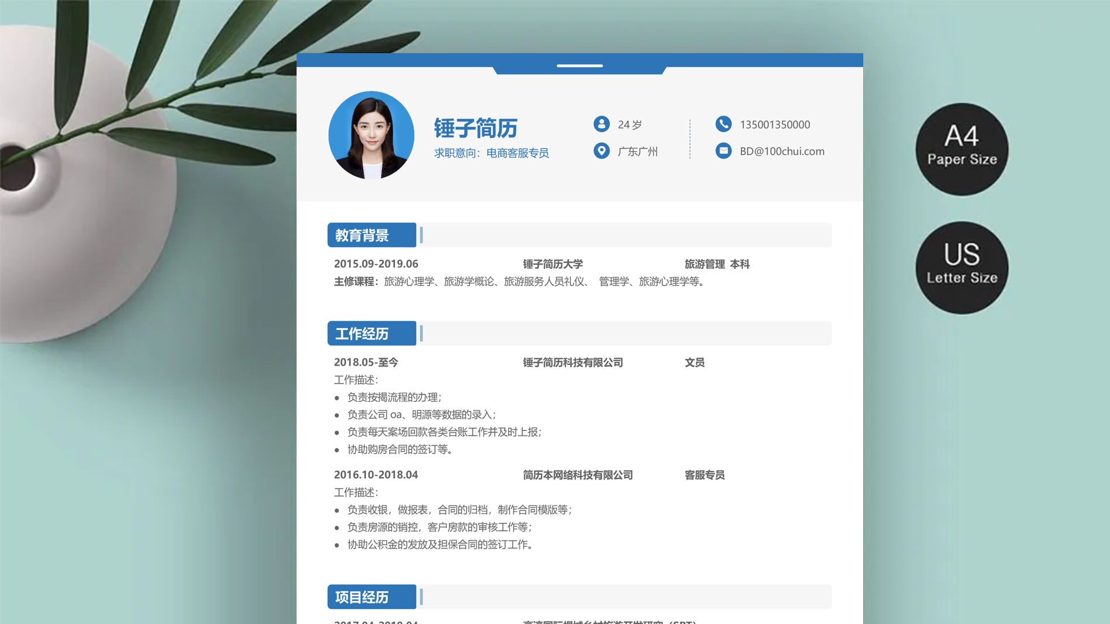Click the company 简历本网络科技有限公司
This screenshot has width=1110, height=624.
coord(578,475)
